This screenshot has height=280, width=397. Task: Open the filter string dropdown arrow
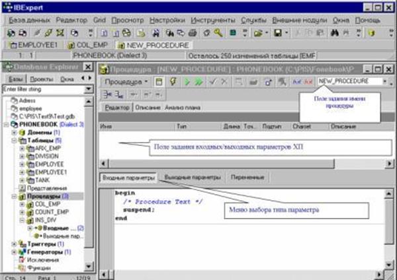(x=89, y=89)
